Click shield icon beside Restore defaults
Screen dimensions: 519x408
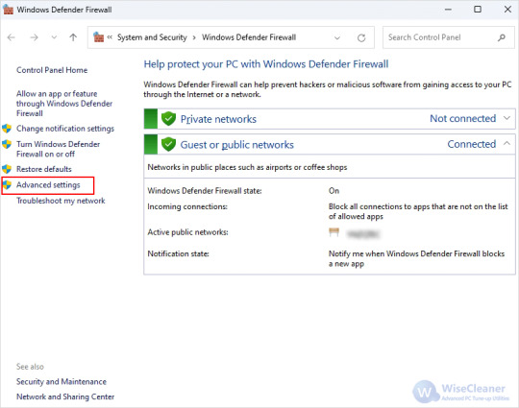7,169
